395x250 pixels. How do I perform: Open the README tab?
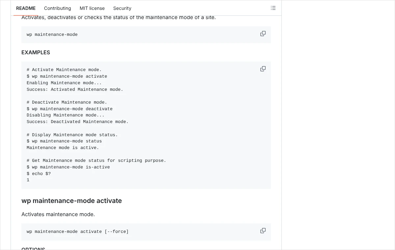(26, 8)
